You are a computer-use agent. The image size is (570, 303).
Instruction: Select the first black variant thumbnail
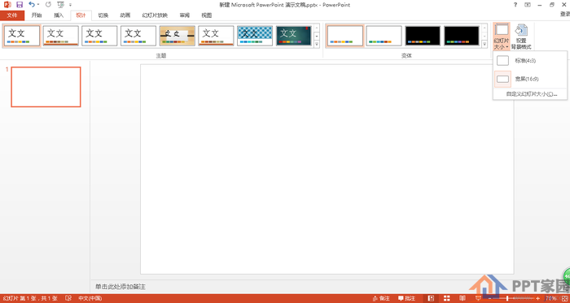click(x=423, y=36)
